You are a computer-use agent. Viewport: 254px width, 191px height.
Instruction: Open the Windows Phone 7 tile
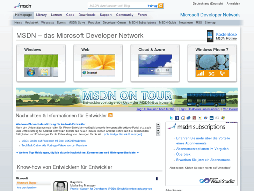tap(212, 63)
